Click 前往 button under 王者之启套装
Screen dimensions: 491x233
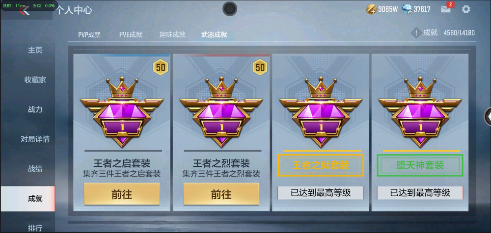click(x=122, y=194)
